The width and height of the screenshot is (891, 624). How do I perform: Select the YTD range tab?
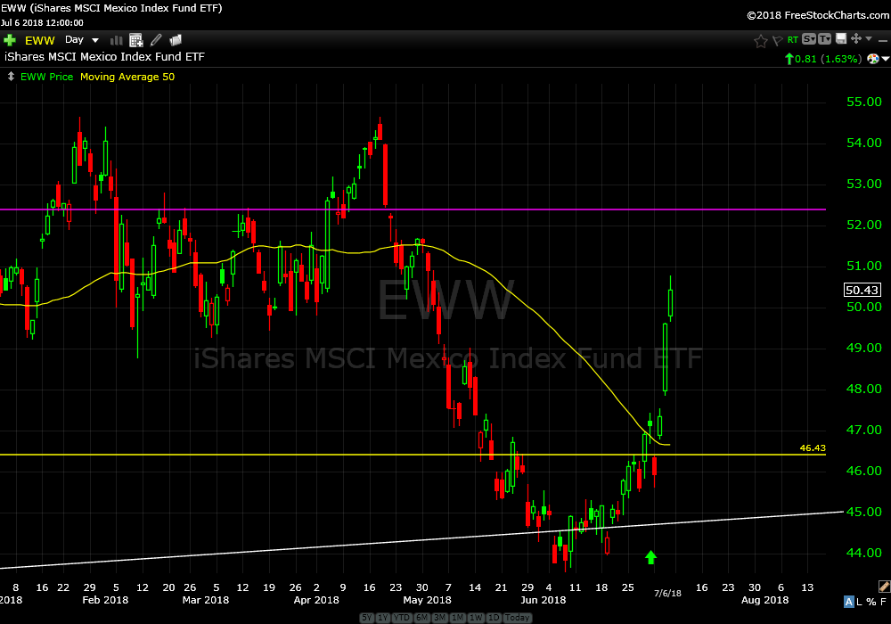tap(401, 618)
